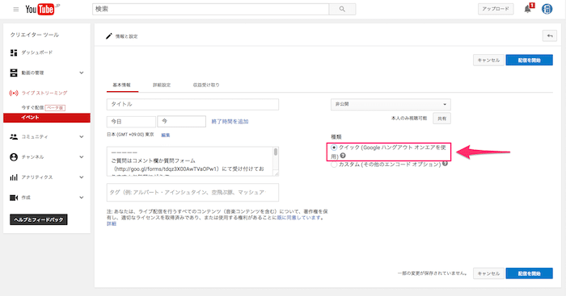Click the コミュニティ people icon
Viewport: 566px width, 296px height.
14,136
